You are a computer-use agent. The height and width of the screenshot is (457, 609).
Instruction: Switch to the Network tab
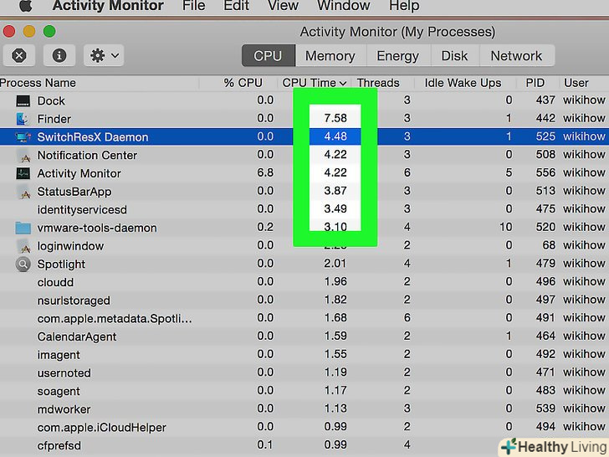[517, 55]
